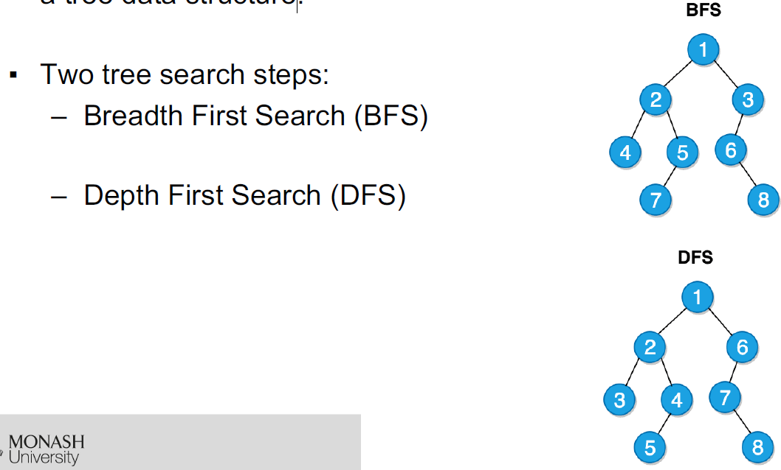Image resolution: width=781 pixels, height=470 pixels.
Task: Click the BFS diagram title
Action: [703, 10]
